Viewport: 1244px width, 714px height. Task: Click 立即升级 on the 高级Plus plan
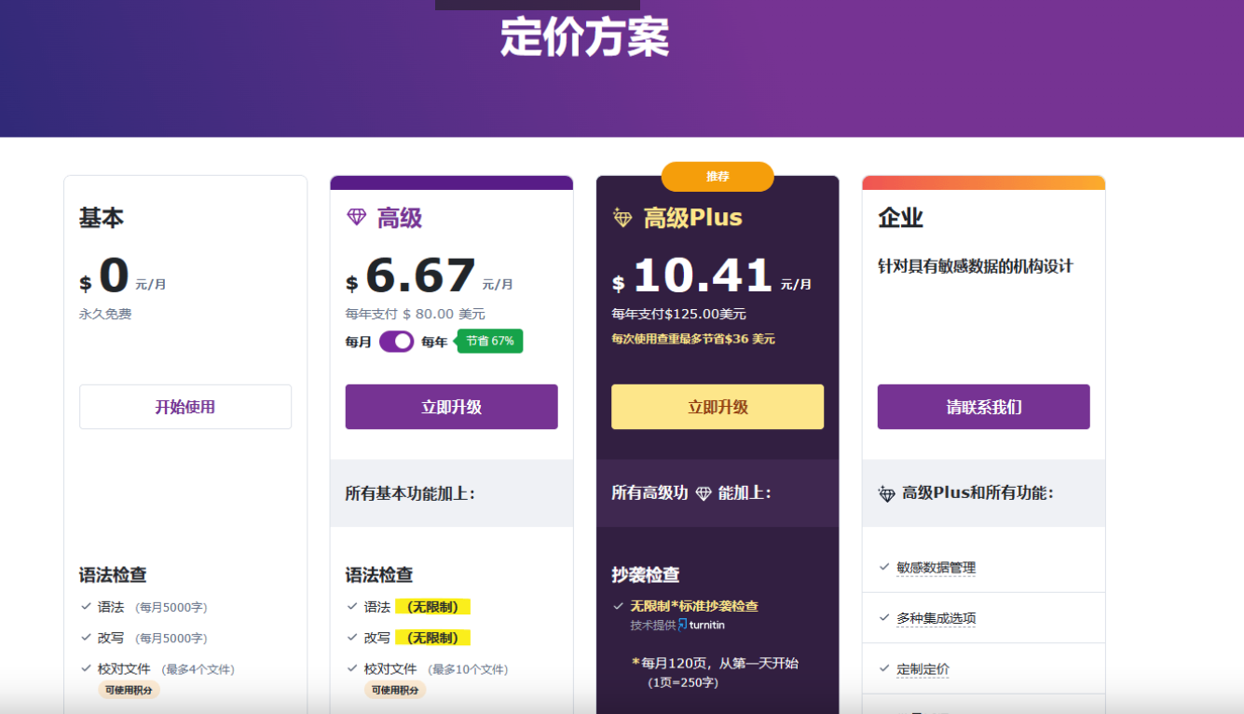tap(717, 406)
